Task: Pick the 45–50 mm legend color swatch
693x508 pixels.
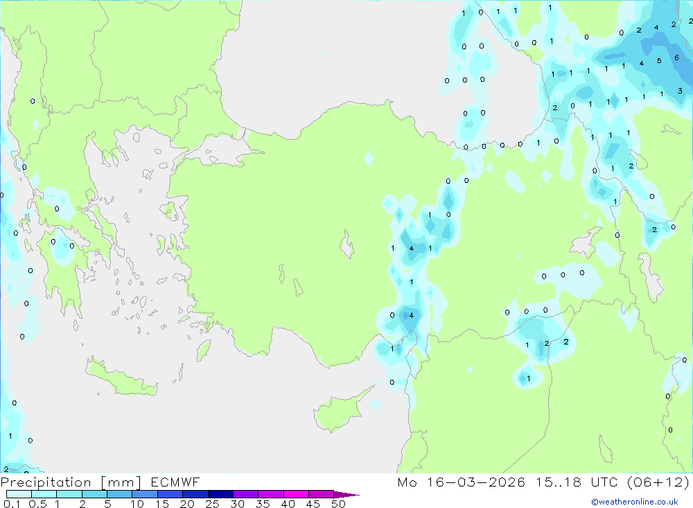Action: pyautogui.click(x=321, y=494)
